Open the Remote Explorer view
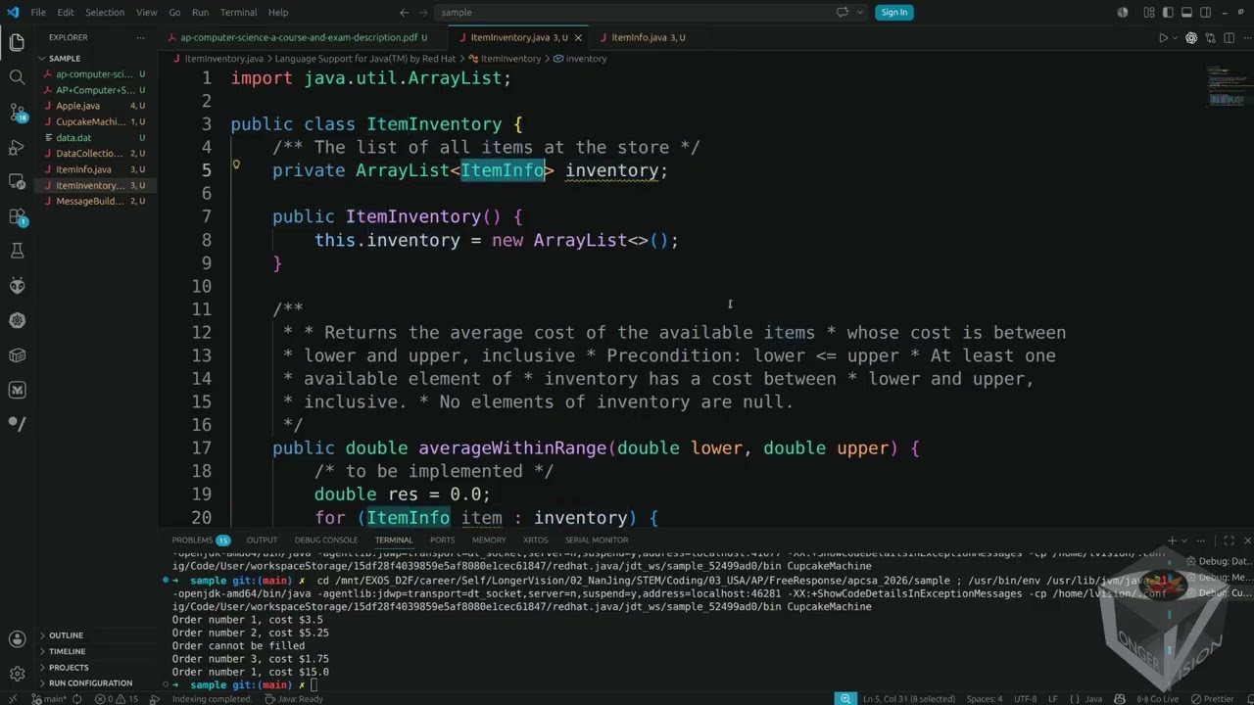This screenshot has width=1254, height=705. (17, 181)
